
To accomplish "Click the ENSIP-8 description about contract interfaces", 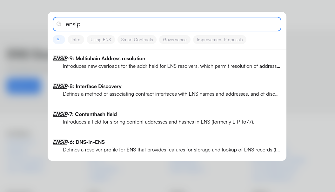I will tap(171, 94).
